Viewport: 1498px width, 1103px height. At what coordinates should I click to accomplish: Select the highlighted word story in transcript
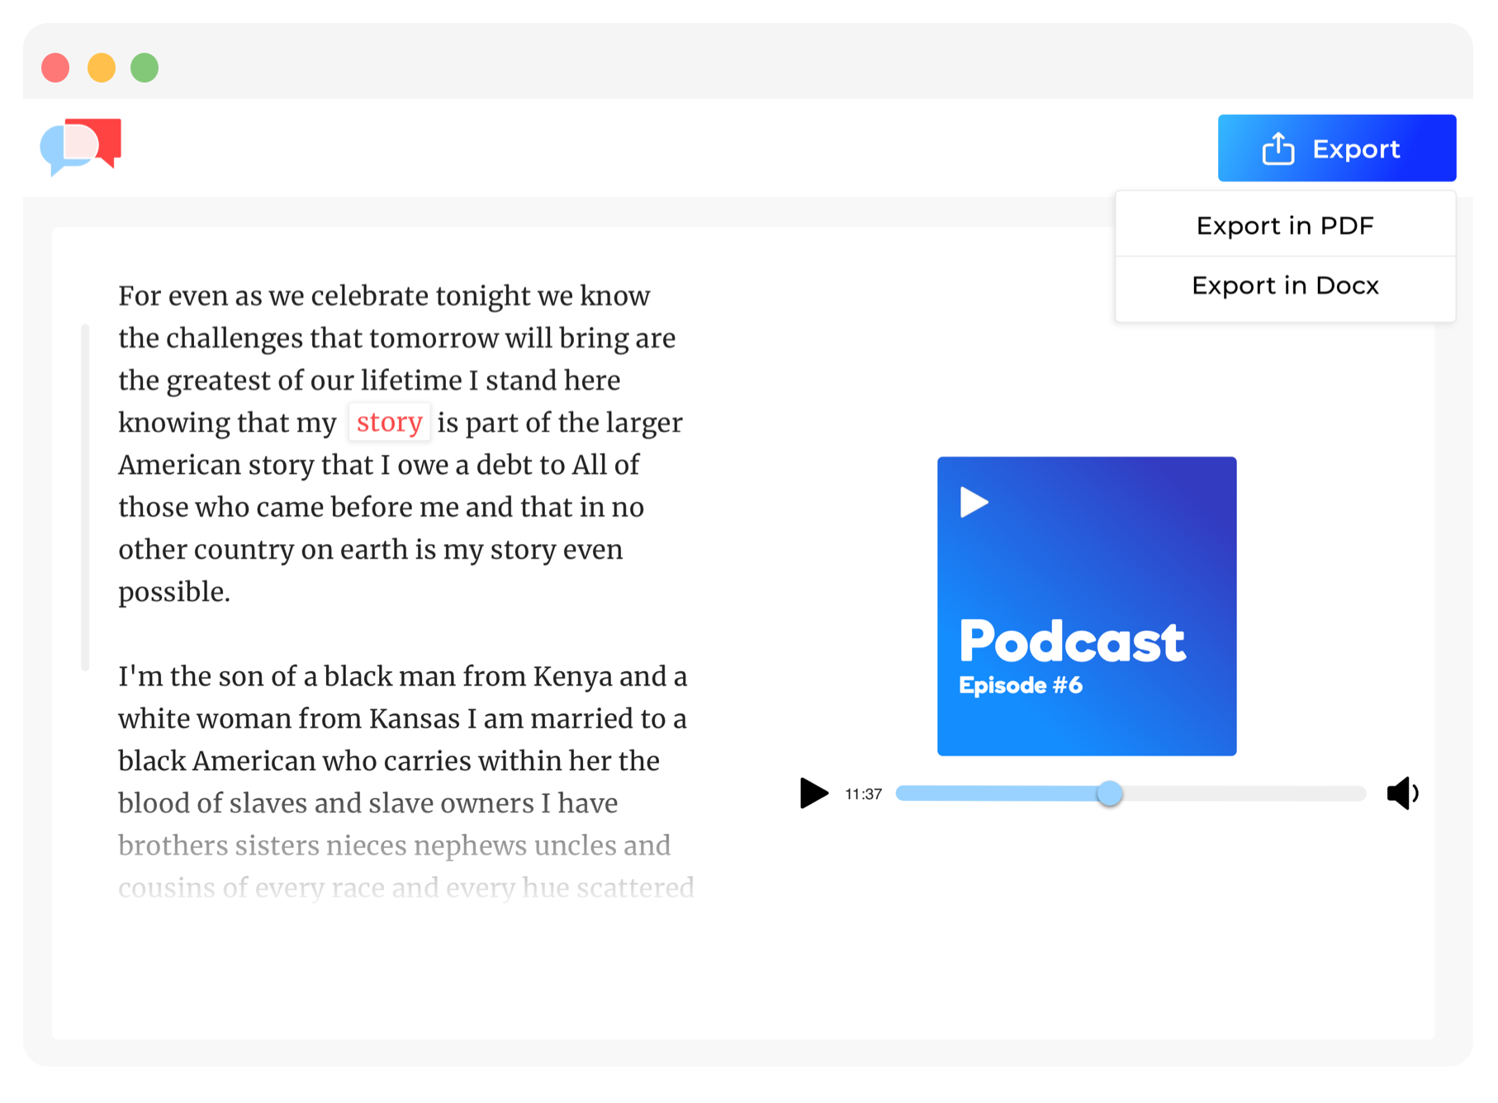[389, 422]
